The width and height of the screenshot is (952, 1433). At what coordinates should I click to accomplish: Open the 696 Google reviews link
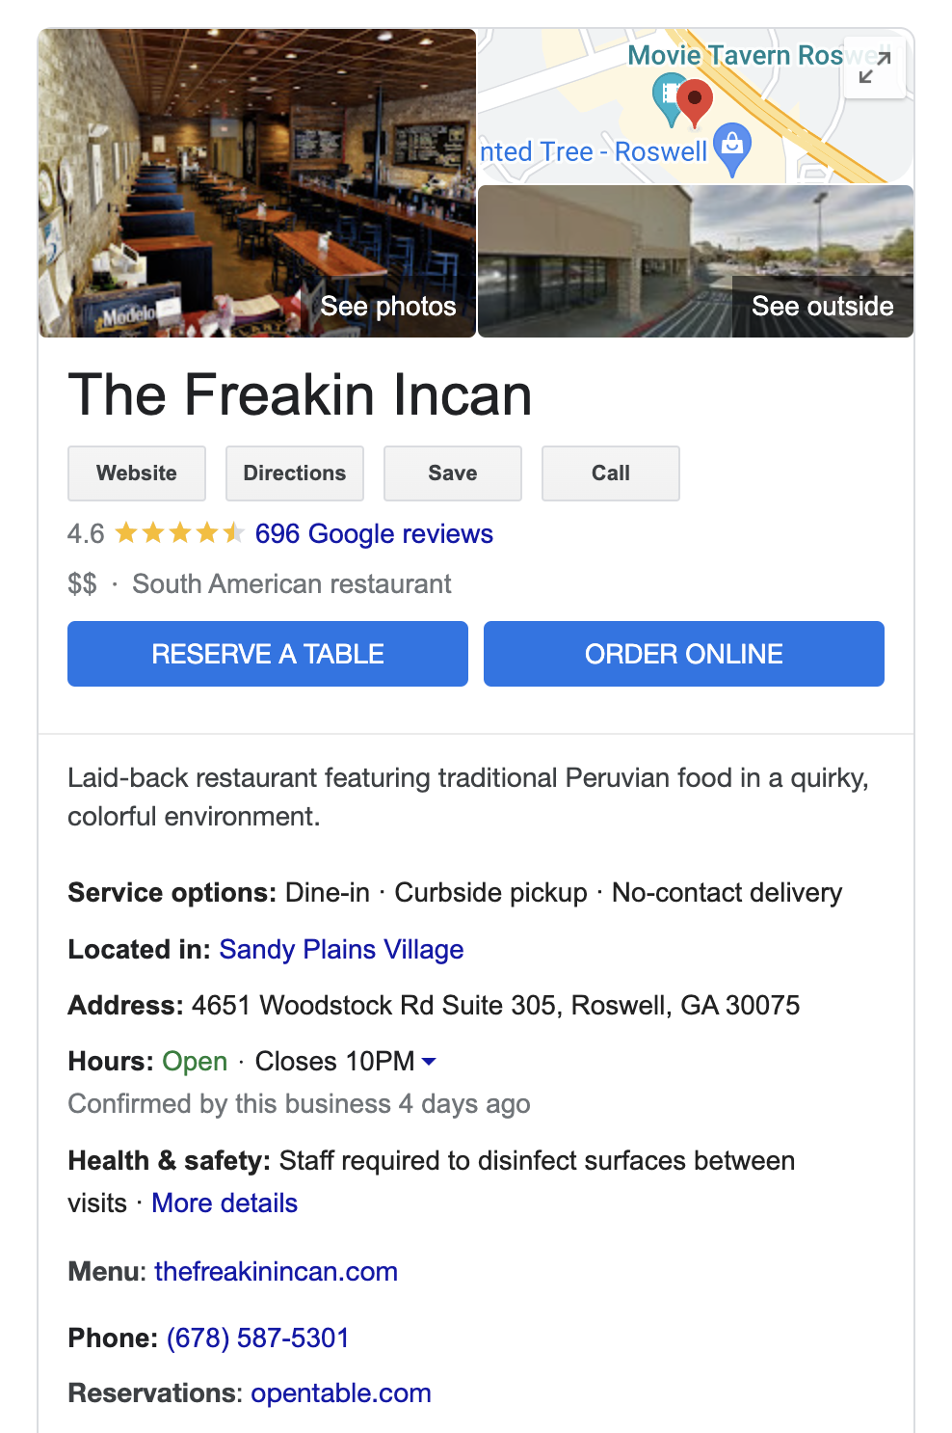click(x=374, y=533)
